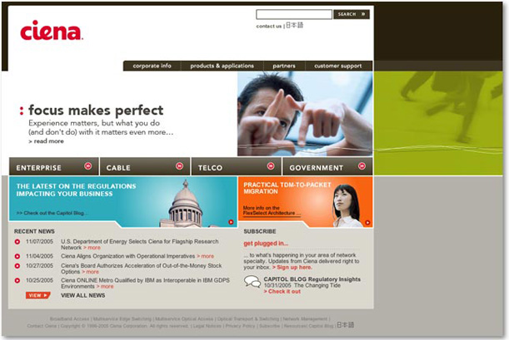Click the focus makes perfect headline

click(x=96, y=110)
